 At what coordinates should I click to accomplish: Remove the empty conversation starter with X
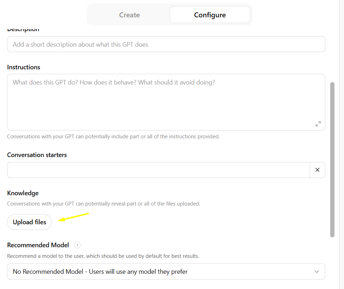(317, 170)
